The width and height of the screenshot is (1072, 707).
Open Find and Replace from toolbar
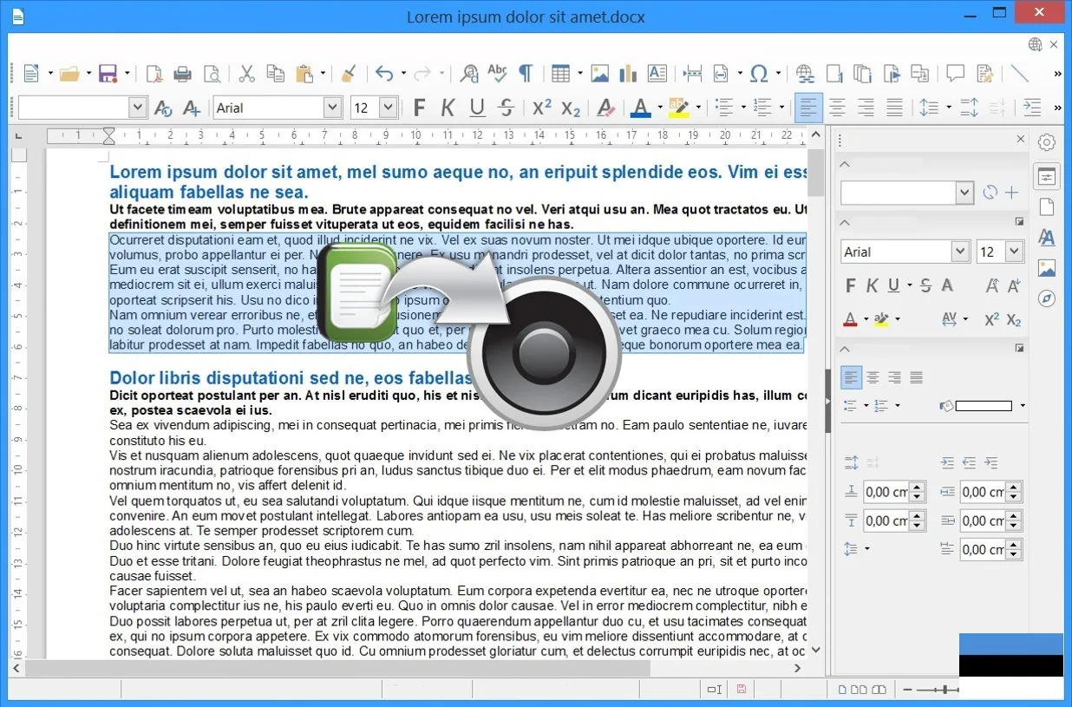click(469, 74)
